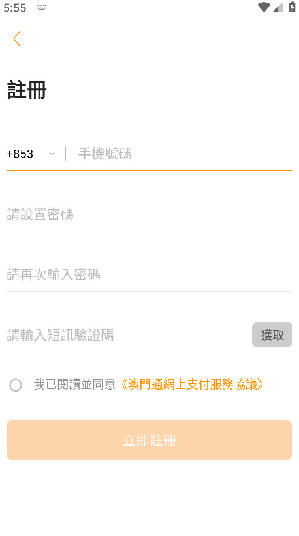Screen dimensions: 299x536
Task: Open the country code chevron dropdown
Action: pos(52,154)
